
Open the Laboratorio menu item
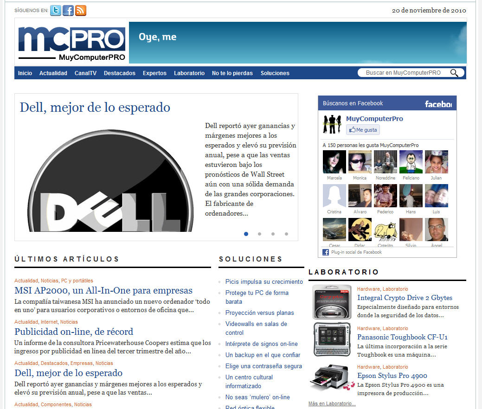pyautogui.click(x=189, y=73)
